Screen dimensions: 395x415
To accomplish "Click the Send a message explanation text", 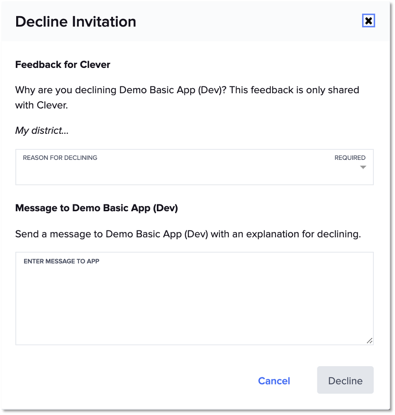I will pos(188,234).
